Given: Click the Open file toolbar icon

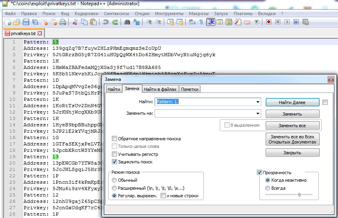Looking at the screenshot, I should [x=17, y=22].
